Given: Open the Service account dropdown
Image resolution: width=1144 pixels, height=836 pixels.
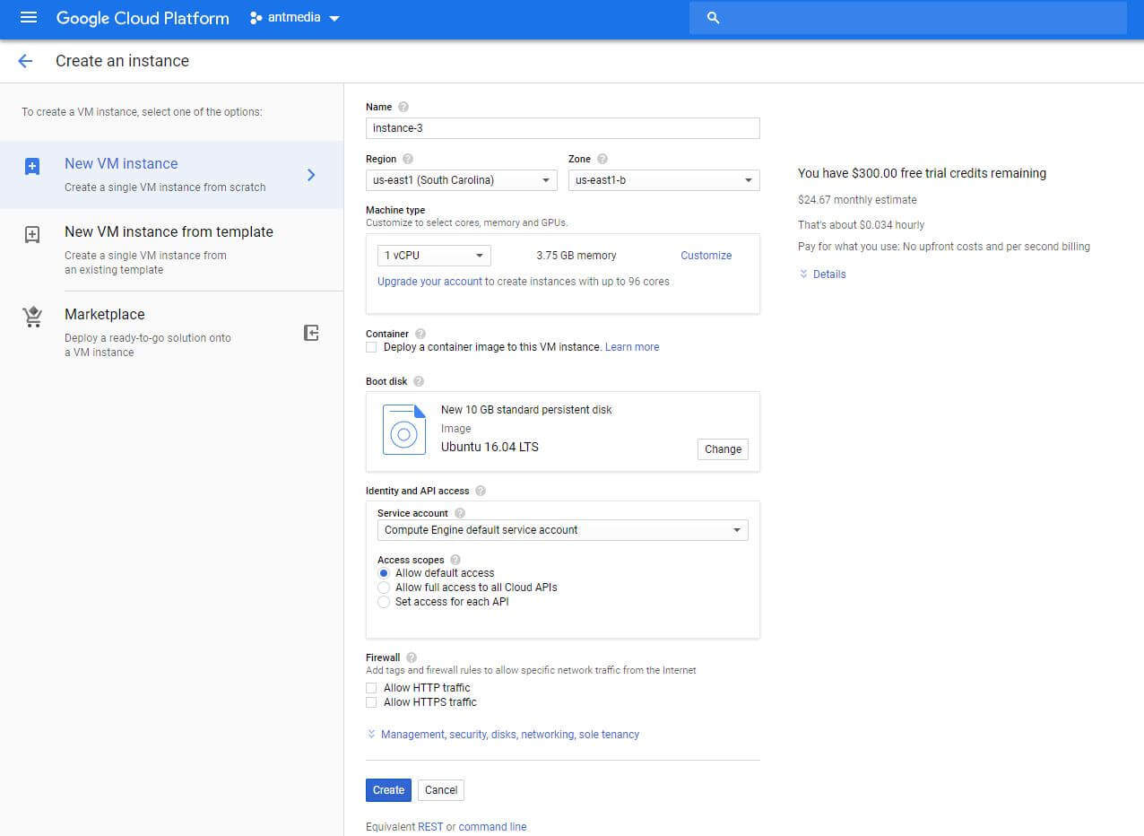Looking at the screenshot, I should tap(563, 530).
